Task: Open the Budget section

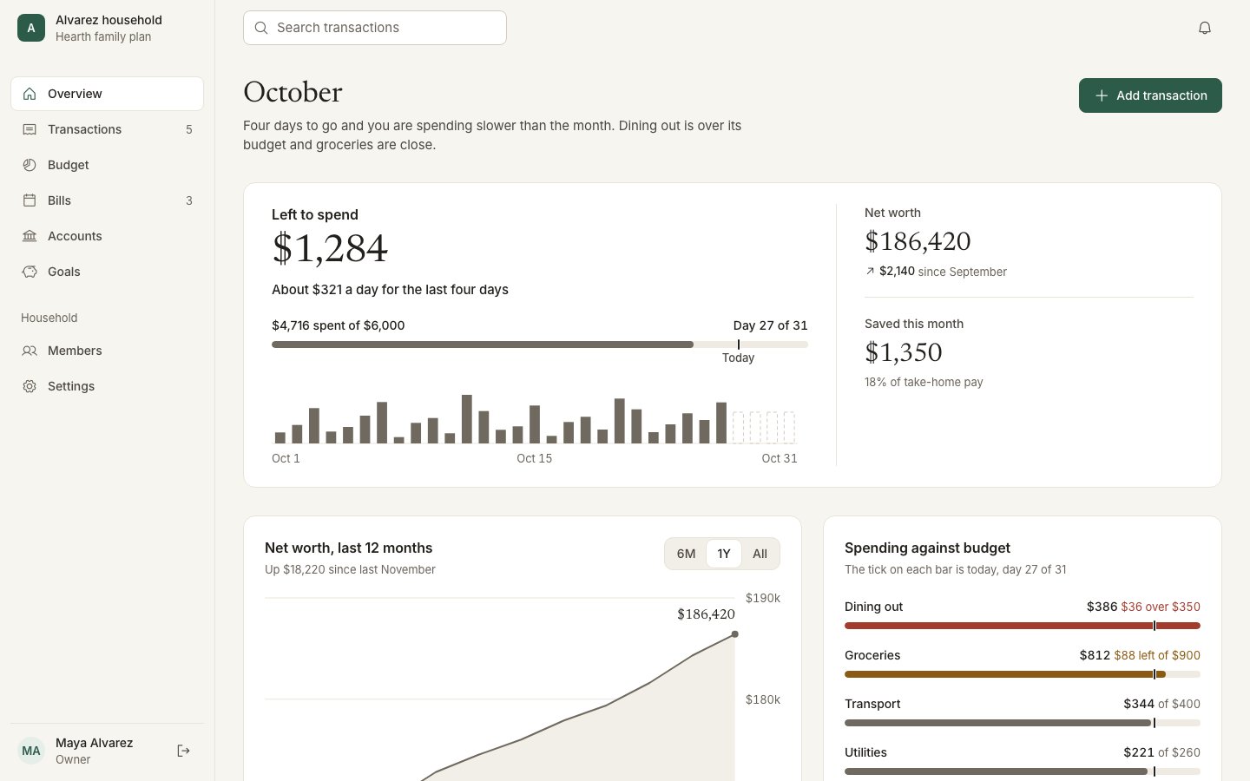Action: pos(107,165)
